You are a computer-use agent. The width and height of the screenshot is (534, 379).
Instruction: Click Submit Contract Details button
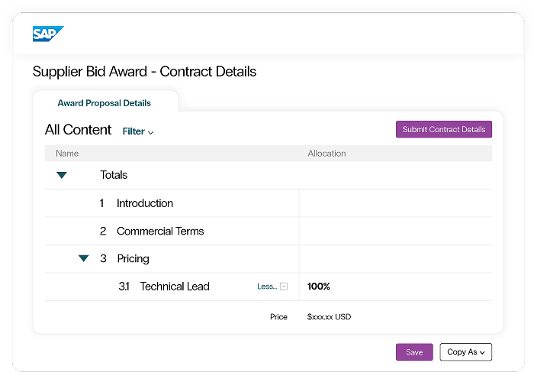pyautogui.click(x=444, y=129)
